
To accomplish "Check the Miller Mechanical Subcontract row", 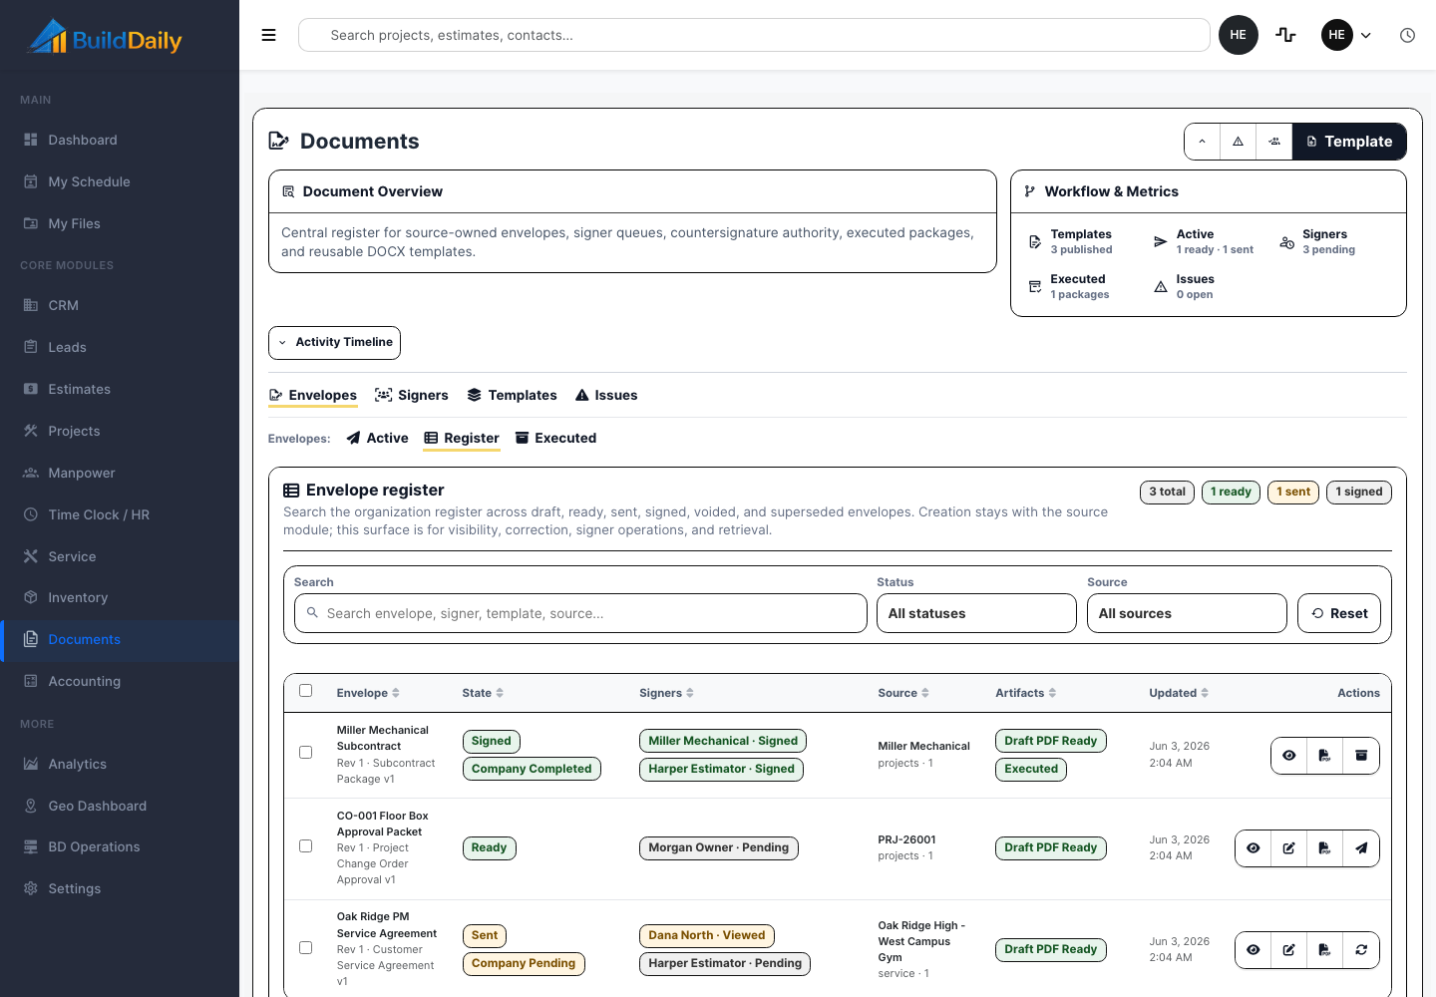I will click(x=306, y=753).
